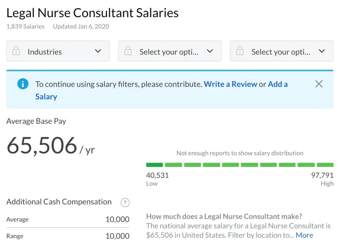The width and height of the screenshot is (345, 246).
Task: Click the dark green first salary bar segment
Action: 154,165
